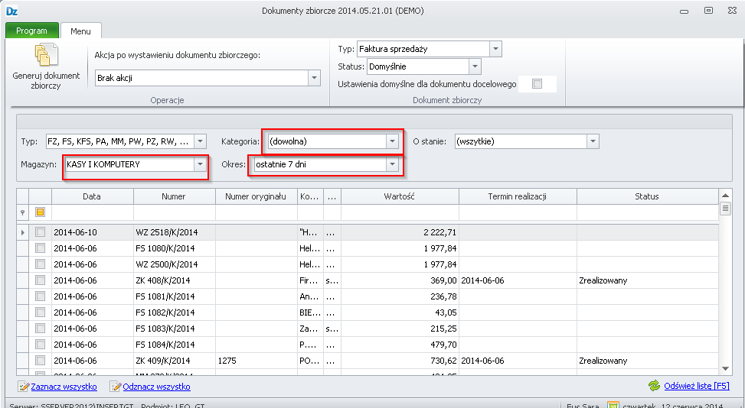Tick checkbox for FS 1080/K/2014 row
The width and height of the screenshot is (745, 408).
[x=40, y=248]
